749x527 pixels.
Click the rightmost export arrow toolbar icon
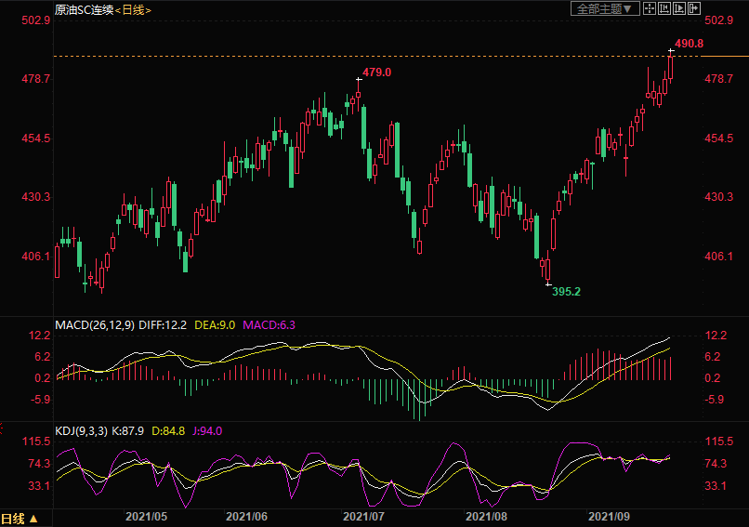693,8
